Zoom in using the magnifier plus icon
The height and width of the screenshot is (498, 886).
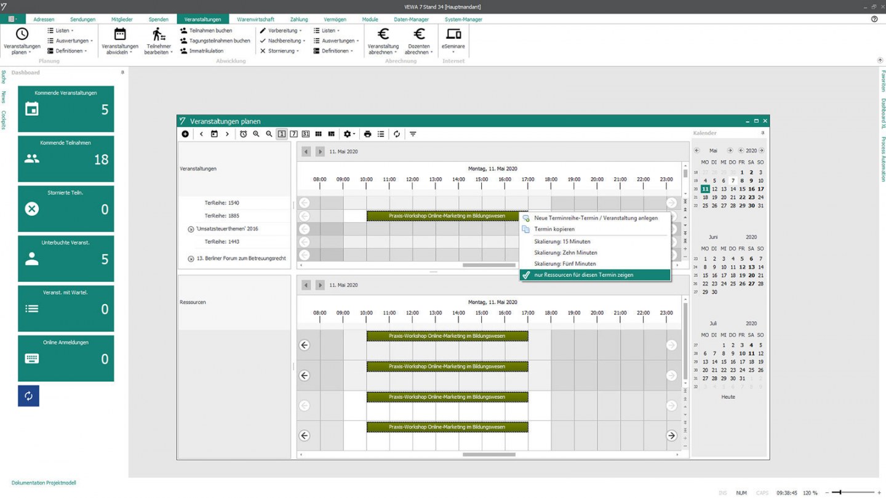point(256,134)
